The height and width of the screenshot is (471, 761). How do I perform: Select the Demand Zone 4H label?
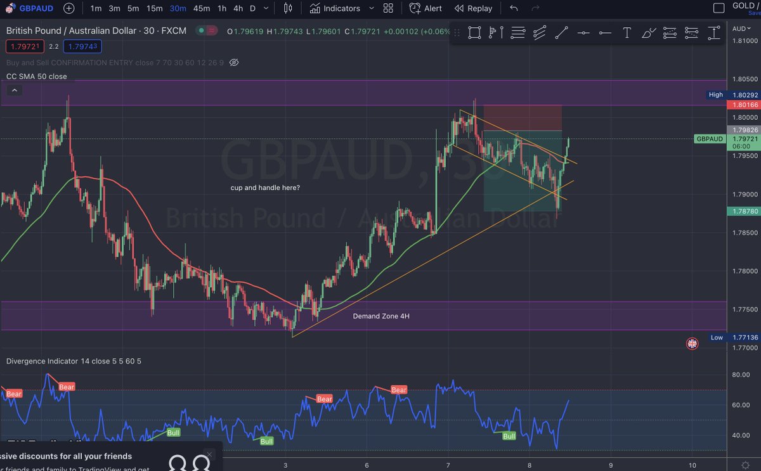381,316
